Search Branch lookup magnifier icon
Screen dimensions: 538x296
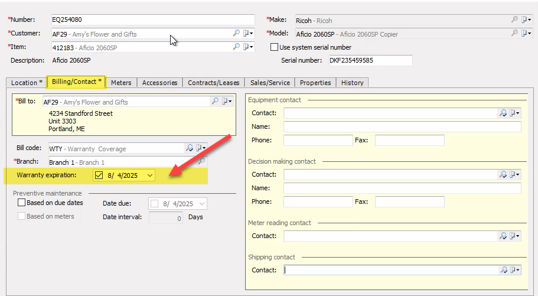coord(203,161)
